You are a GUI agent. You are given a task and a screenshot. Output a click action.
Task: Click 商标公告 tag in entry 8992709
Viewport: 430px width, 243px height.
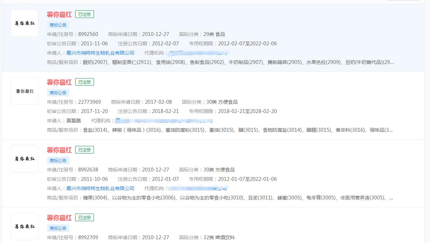[58, 228]
